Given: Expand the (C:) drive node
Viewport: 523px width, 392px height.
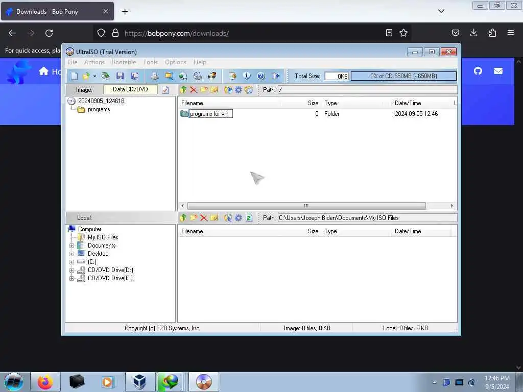Looking at the screenshot, I should (x=72, y=262).
